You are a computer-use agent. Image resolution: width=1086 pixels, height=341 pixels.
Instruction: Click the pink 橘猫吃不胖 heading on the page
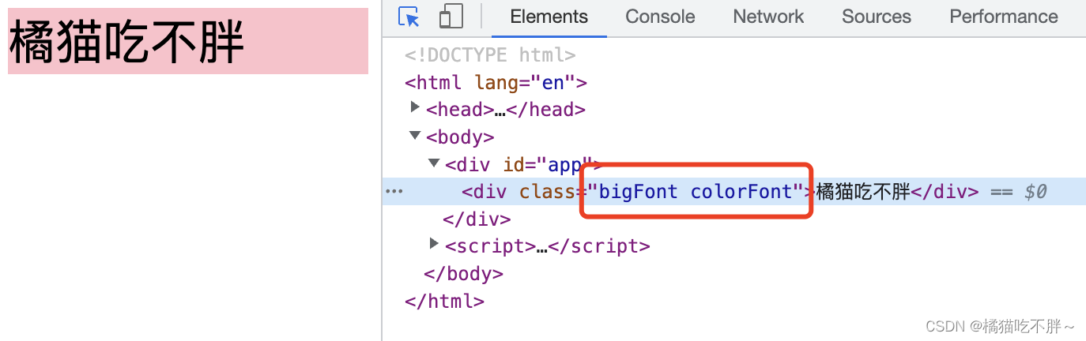click(x=188, y=41)
